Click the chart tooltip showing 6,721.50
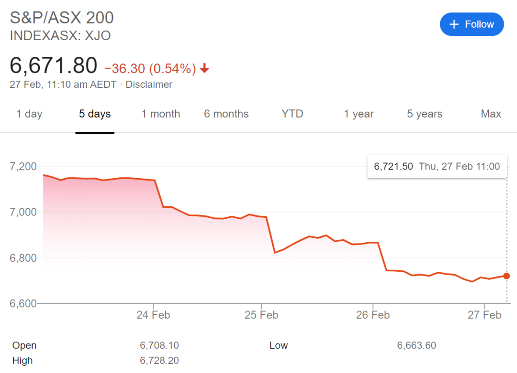The image size is (517, 373). coord(437,167)
